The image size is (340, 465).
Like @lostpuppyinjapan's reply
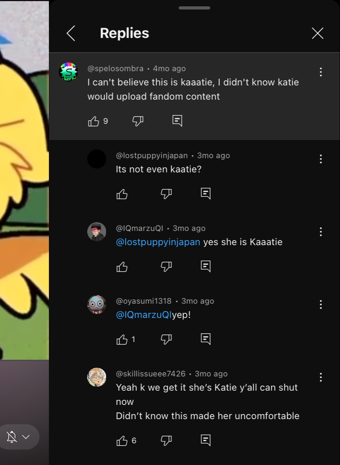coord(122,194)
